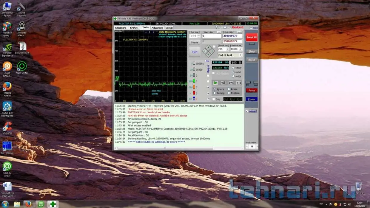The image size is (370, 208).
Task: Toggle the log checkbox for 200 ms blocks
Action: tap(208, 81)
